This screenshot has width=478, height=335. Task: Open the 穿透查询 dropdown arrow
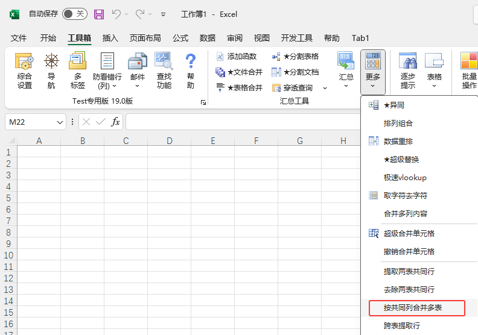pos(325,88)
